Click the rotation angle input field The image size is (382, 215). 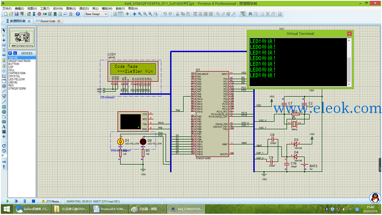4,155
